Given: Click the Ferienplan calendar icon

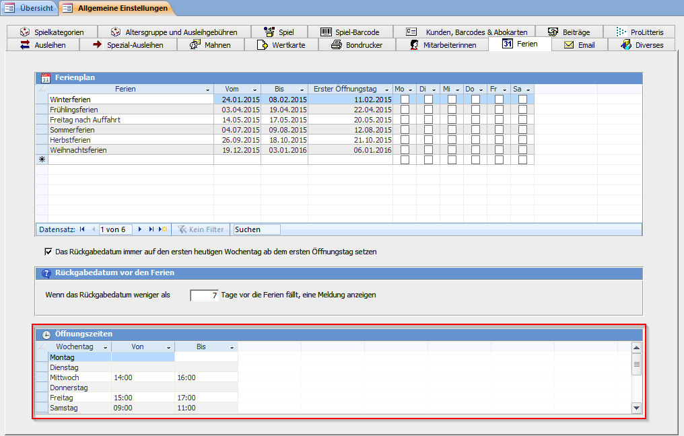Looking at the screenshot, I should pos(46,78).
